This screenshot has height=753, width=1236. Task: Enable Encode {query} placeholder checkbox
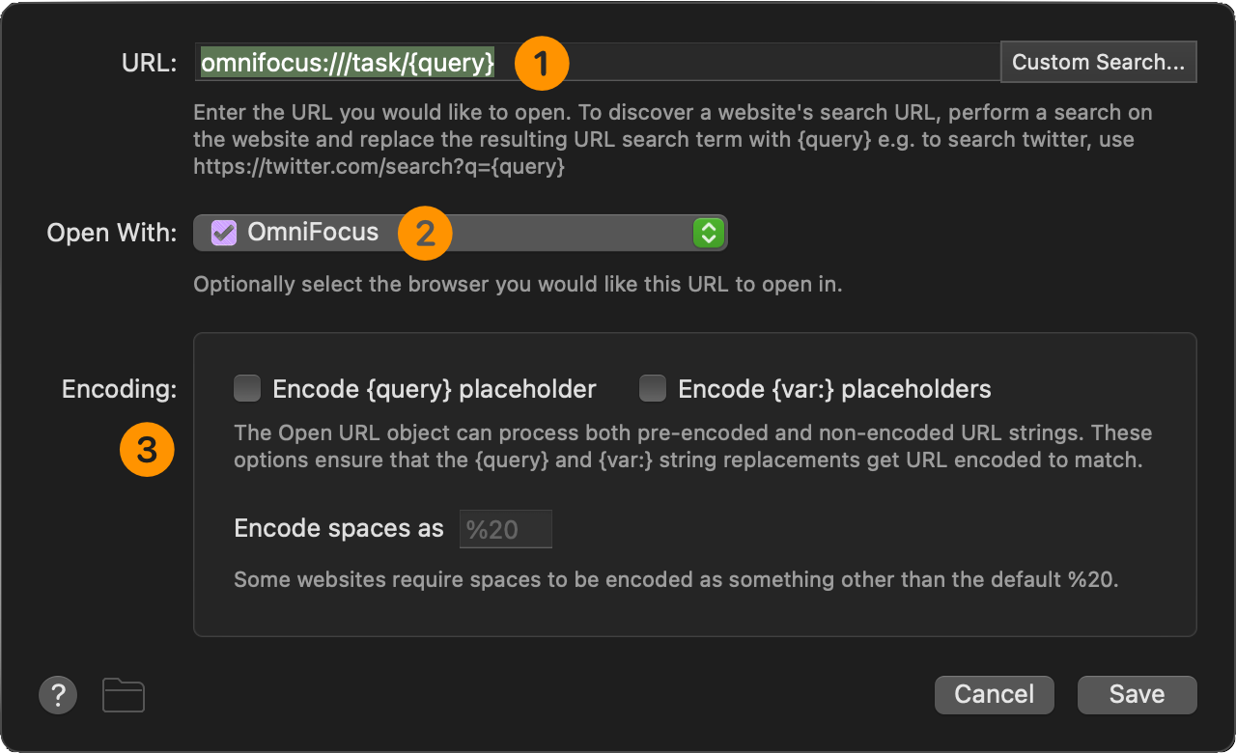pos(248,389)
